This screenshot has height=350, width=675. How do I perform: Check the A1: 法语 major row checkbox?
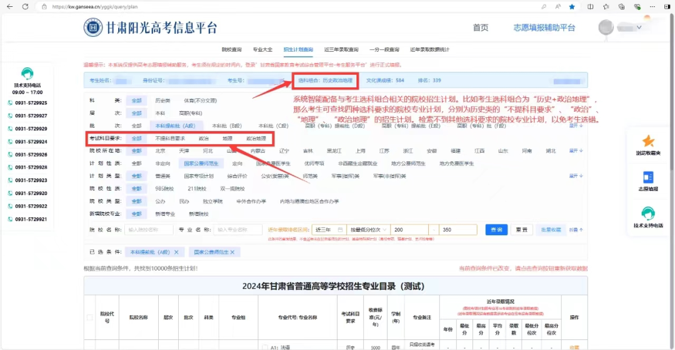265,348
